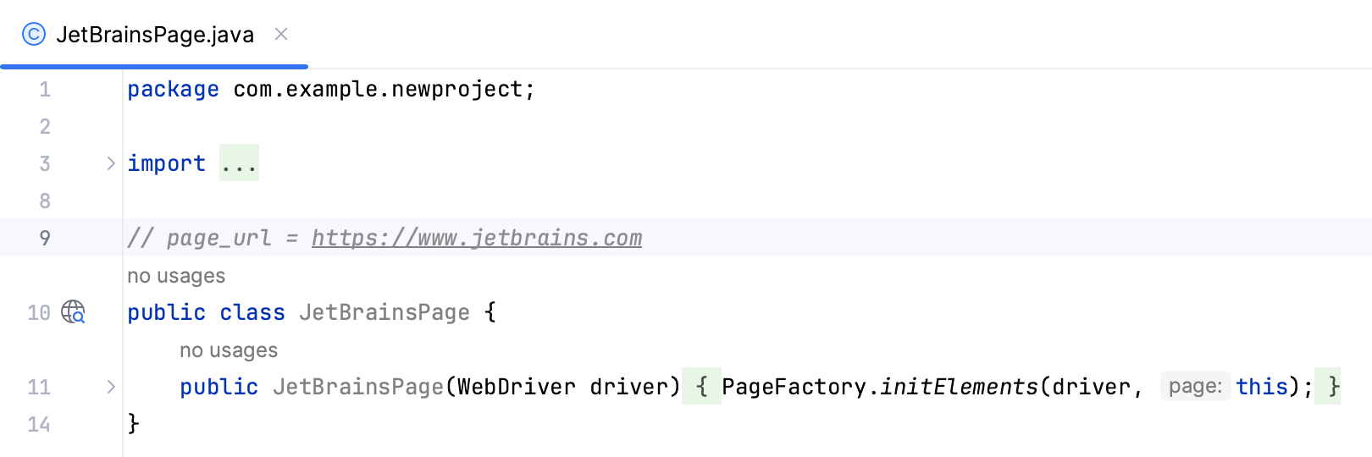The image size is (1372, 457).
Task: Click line number 9 in the gutter
Action: coord(45,238)
